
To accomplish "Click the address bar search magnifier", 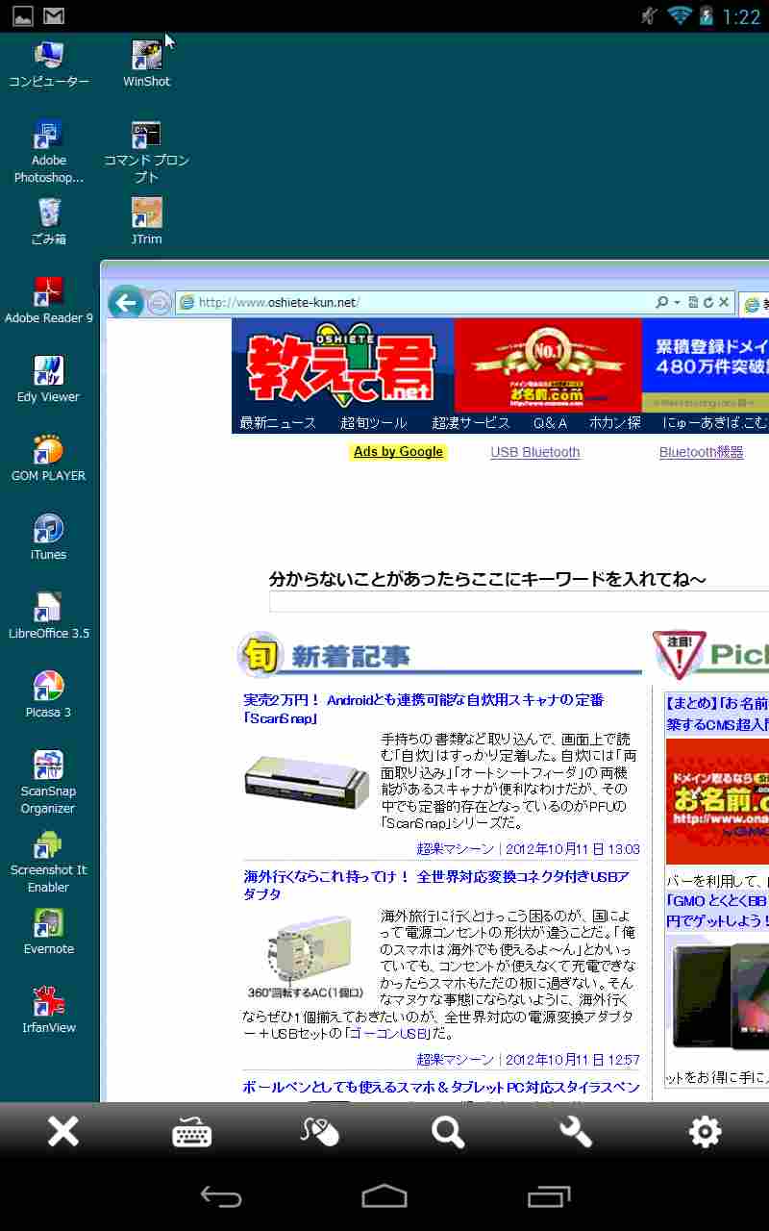I will tap(662, 302).
